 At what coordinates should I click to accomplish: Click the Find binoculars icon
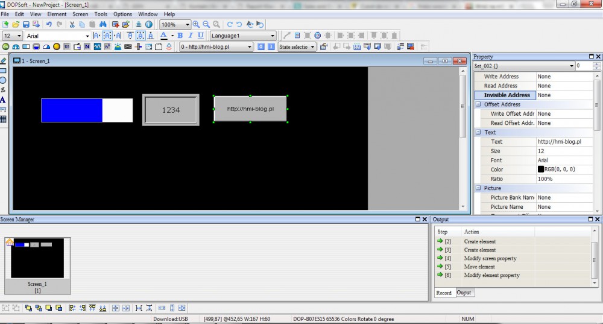103,25
